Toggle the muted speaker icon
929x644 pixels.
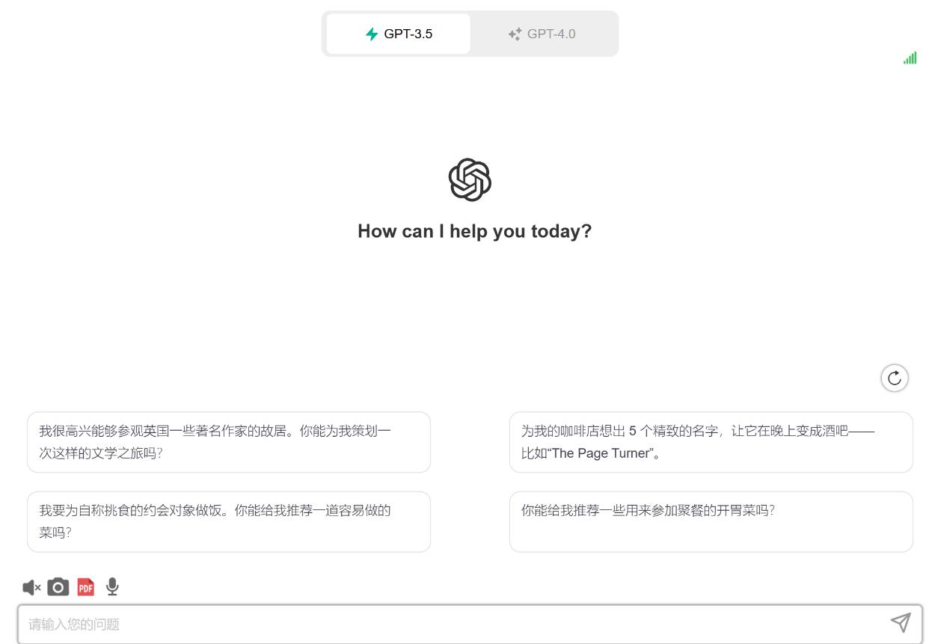(31, 587)
